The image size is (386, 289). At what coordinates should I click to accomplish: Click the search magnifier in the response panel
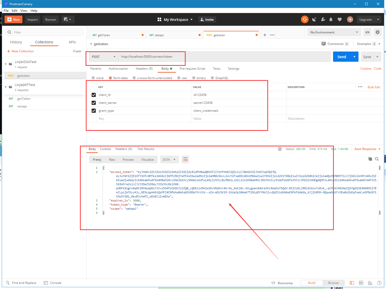(x=377, y=159)
